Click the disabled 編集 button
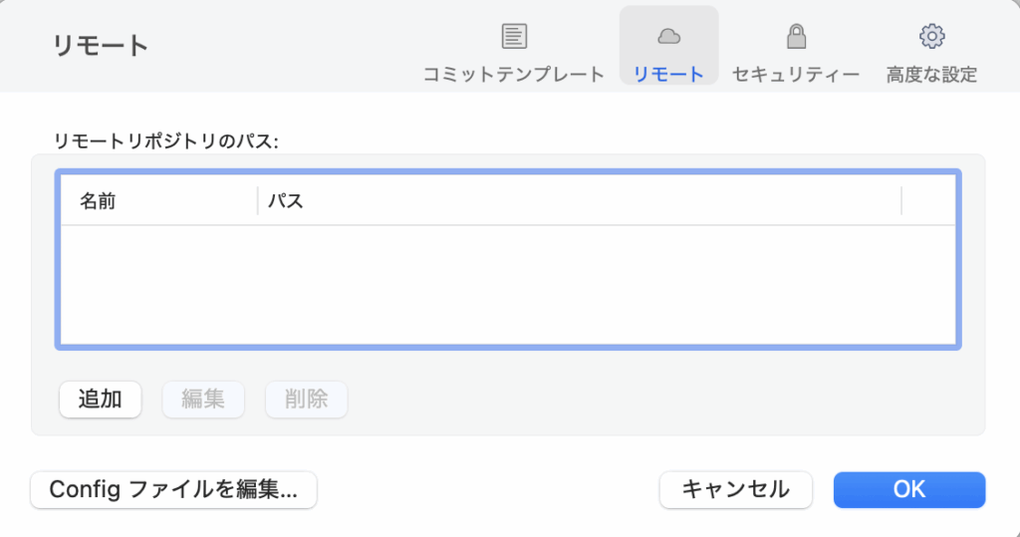1020x537 pixels. pos(203,399)
